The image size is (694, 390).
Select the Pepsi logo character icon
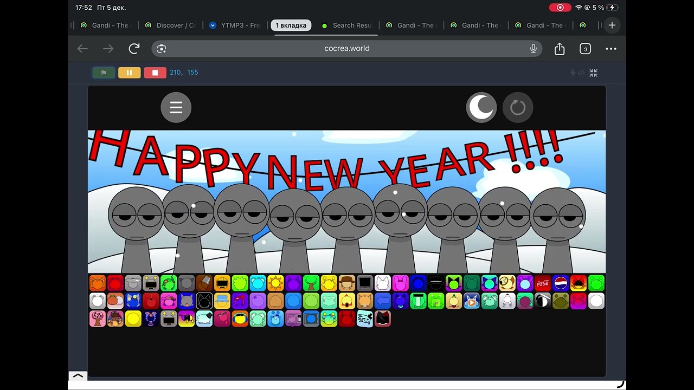[x=561, y=283]
